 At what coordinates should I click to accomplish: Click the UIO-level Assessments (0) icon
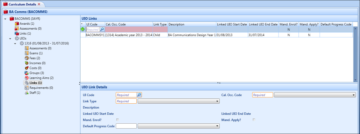pos(27,48)
